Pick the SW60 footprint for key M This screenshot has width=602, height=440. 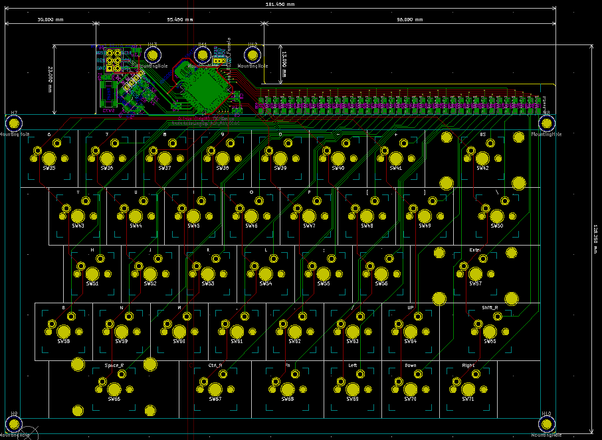pos(179,331)
